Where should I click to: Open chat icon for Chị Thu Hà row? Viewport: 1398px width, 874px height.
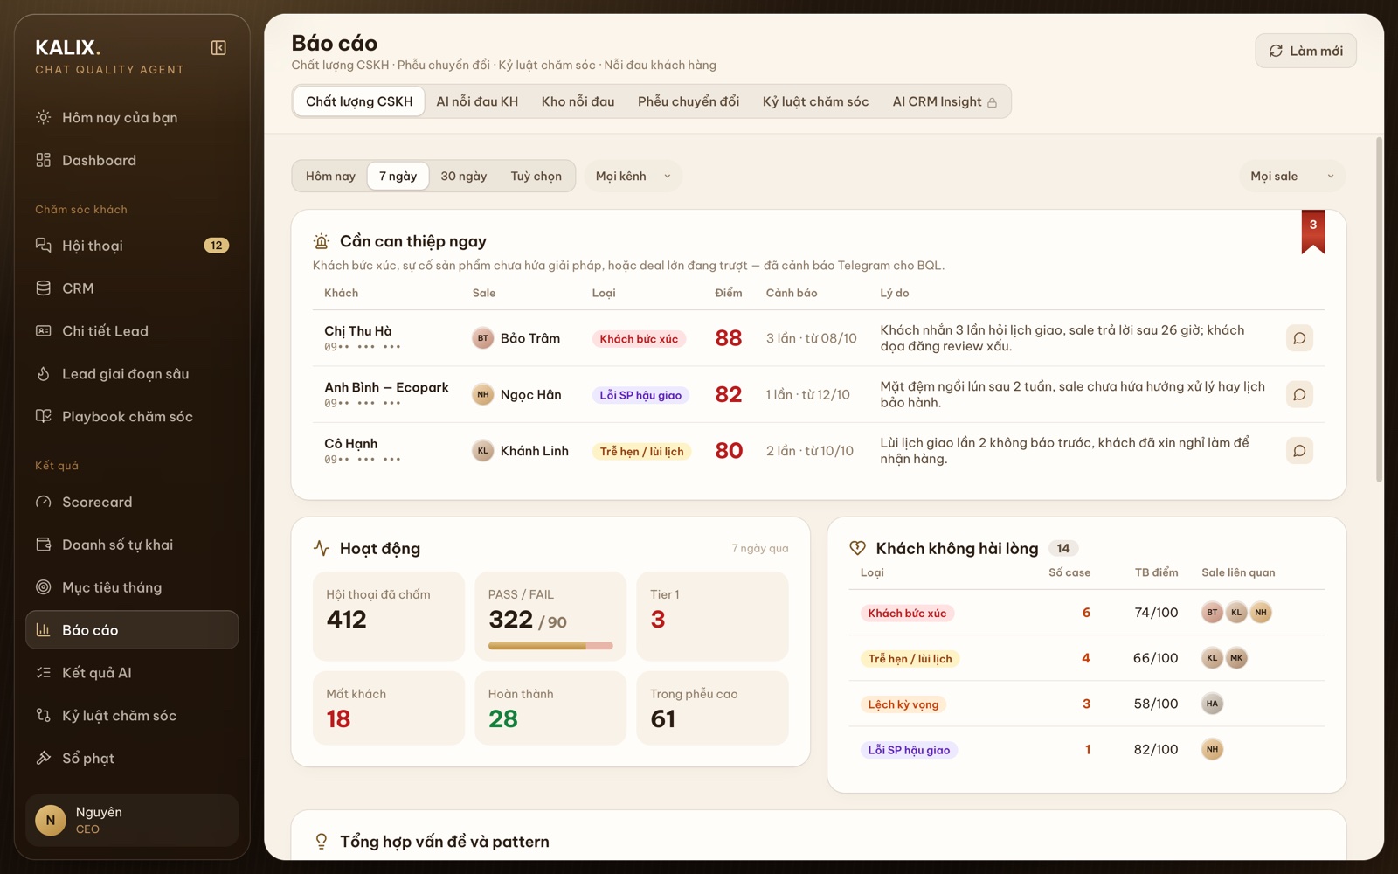[x=1299, y=338]
